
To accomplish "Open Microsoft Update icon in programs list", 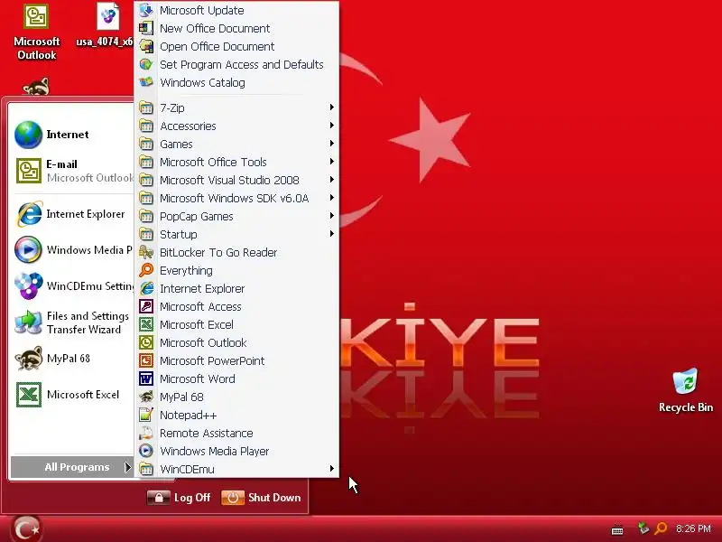I will click(x=146, y=10).
